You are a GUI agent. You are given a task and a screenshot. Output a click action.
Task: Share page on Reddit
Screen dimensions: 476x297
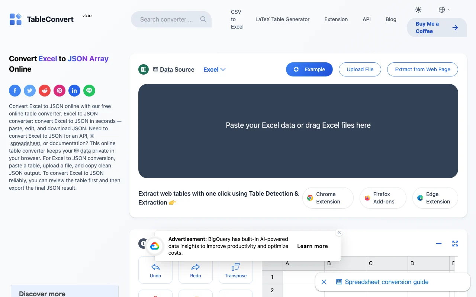pos(45,90)
